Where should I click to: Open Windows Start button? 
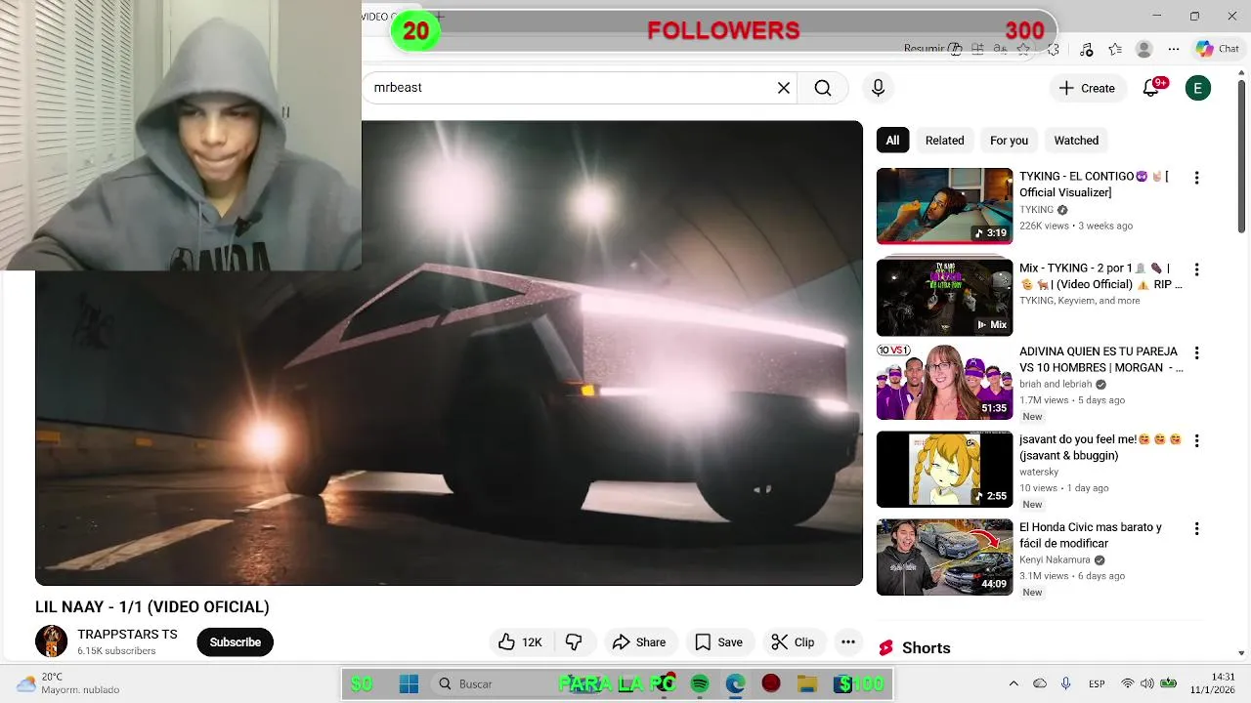coord(409,684)
